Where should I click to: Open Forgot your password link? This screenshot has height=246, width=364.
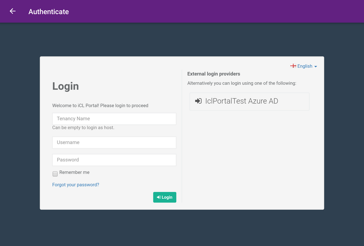[76, 185]
